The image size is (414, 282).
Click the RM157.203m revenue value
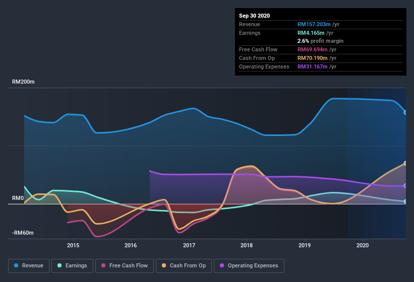coord(314,24)
